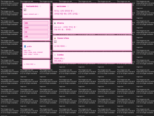
Task: Select the 'welcome' heading text
Action: tap(61, 6)
